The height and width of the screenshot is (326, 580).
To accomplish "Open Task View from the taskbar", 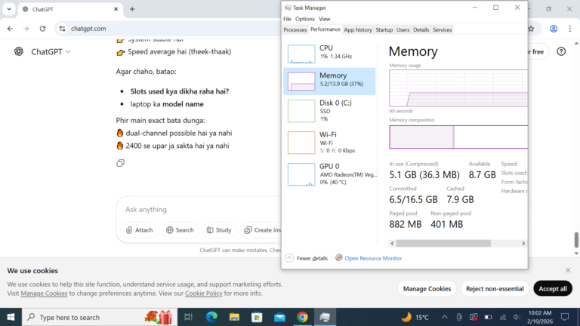I will pos(188,317).
